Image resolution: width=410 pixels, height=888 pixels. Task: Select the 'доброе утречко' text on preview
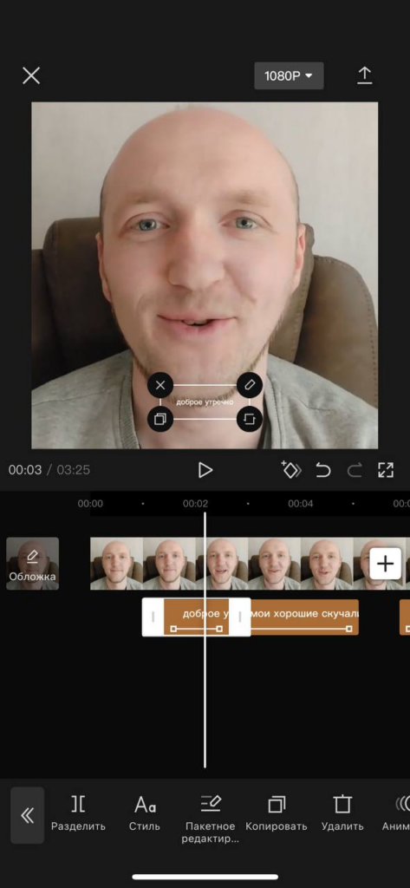tap(205, 402)
